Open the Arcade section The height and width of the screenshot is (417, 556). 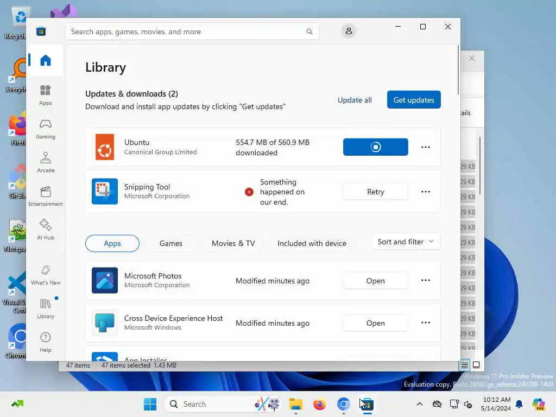click(x=46, y=162)
